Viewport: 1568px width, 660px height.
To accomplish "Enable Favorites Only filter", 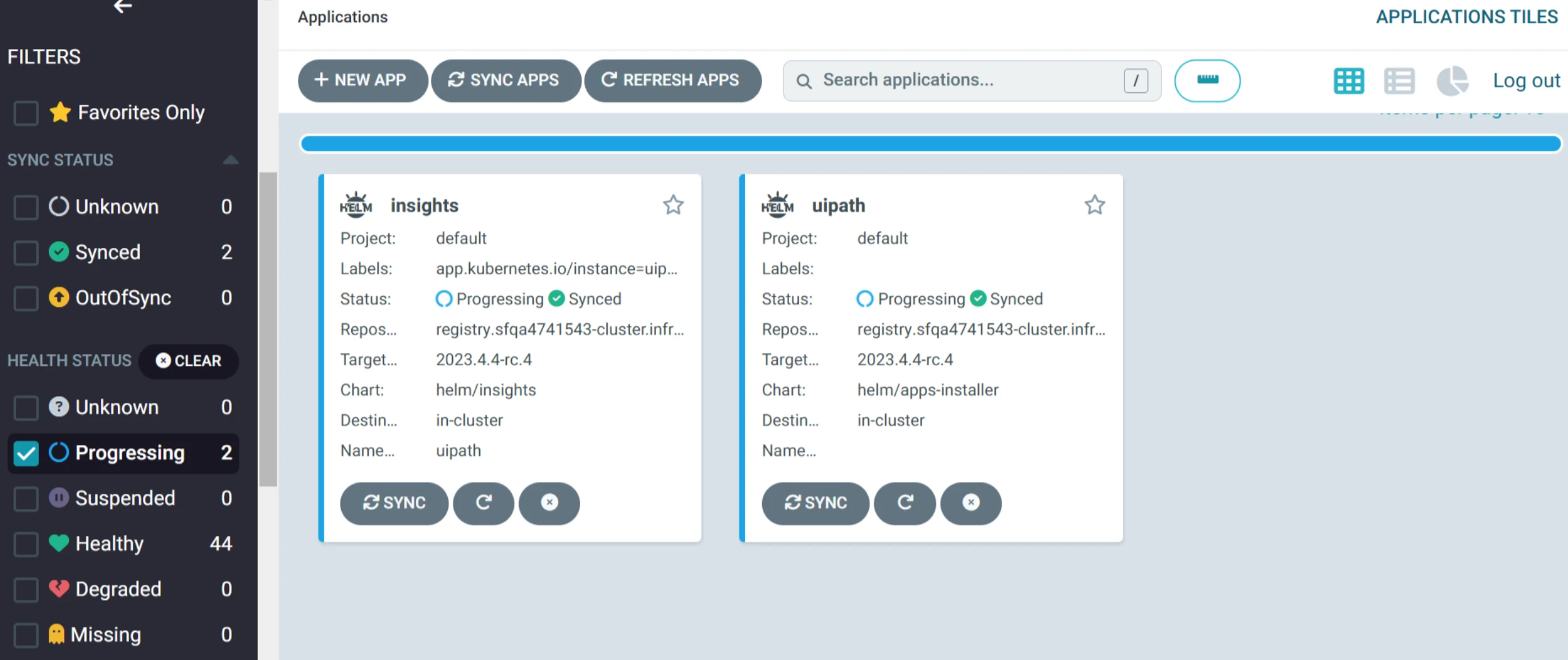I will click(x=26, y=113).
